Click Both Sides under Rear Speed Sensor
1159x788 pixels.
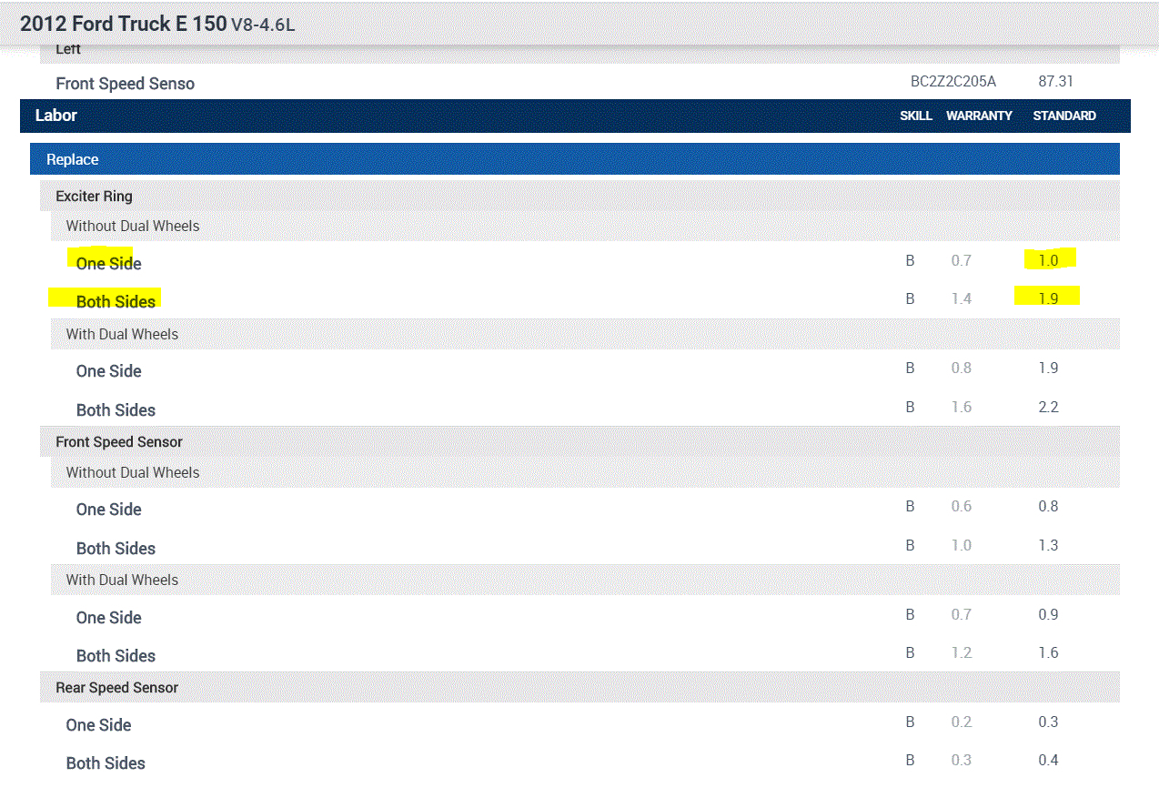[x=106, y=763]
